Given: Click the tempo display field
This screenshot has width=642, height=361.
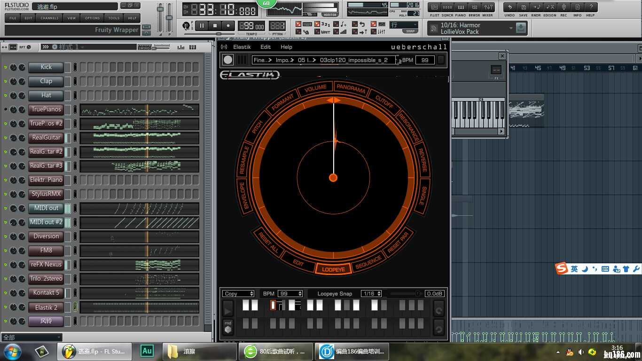Looking at the screenshot, I should 252,26.
